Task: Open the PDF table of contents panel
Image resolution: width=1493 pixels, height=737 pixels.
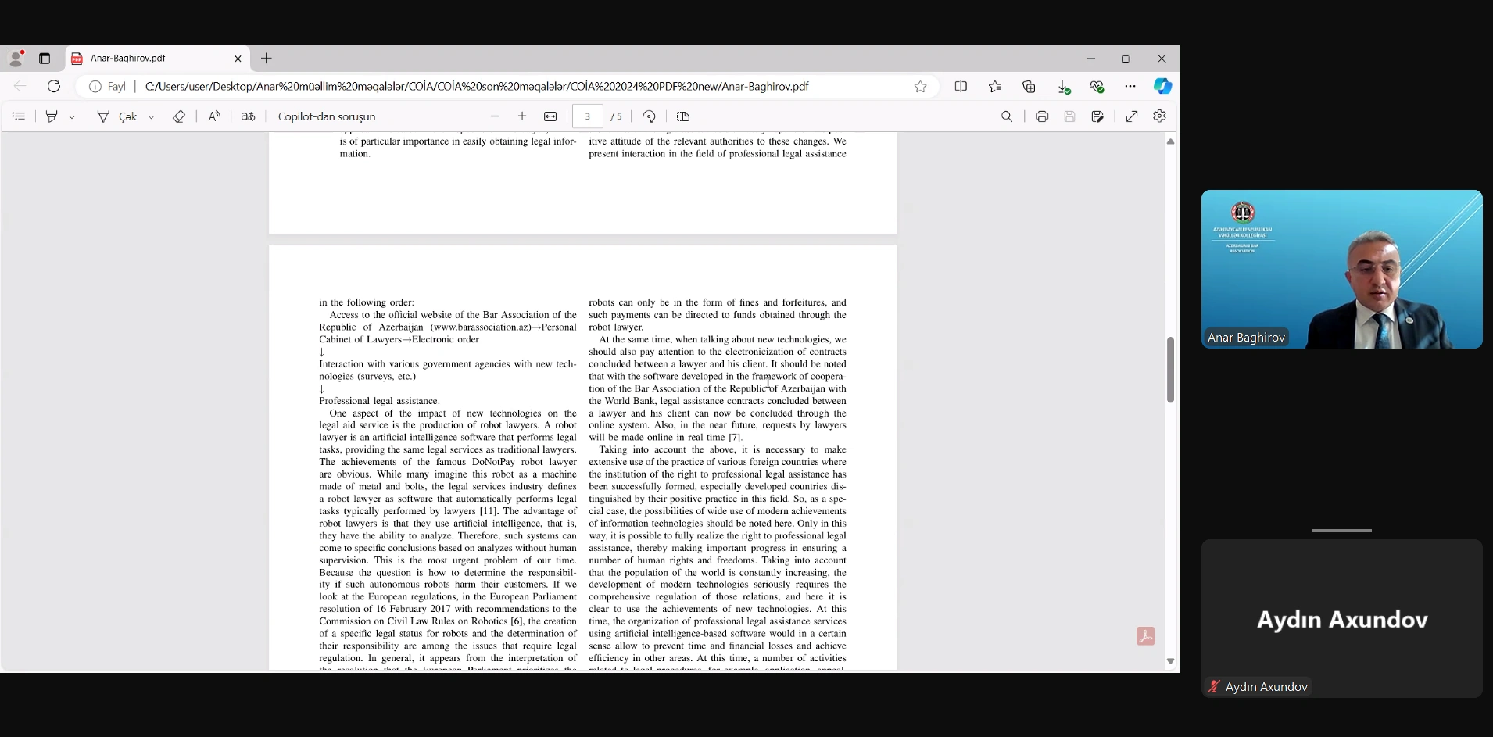Action: click(x=19, y=116)
